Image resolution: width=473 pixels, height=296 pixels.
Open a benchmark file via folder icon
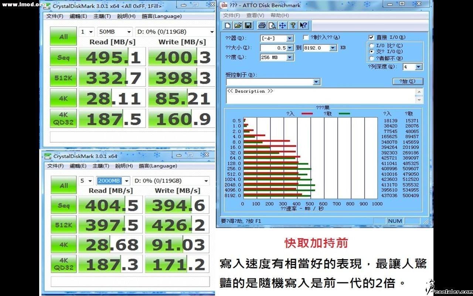pos(238,26)
